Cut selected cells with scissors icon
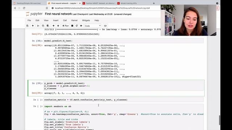The width and height of the screenshot is (232, 130). click(38, 26)
